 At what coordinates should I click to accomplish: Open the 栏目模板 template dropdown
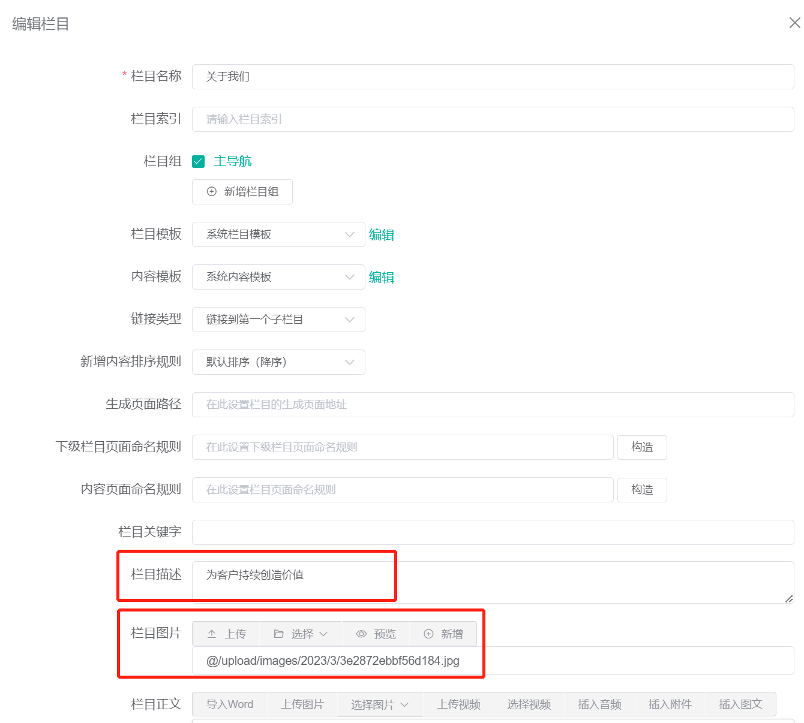click(x=350, y=234)
